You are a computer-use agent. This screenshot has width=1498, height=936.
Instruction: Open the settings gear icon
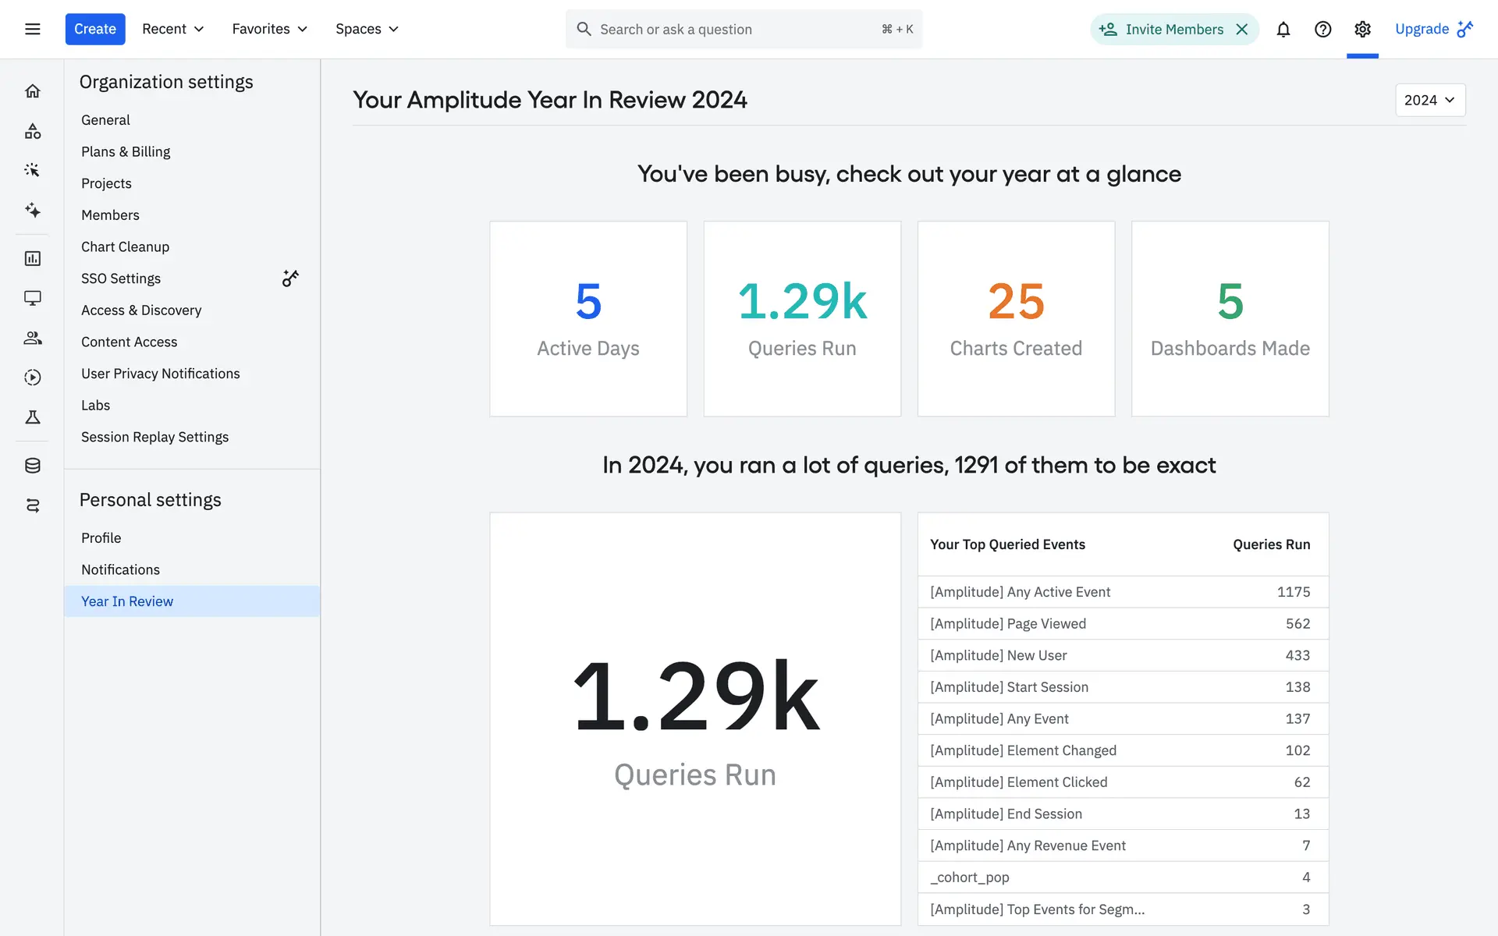point(1362,29)
